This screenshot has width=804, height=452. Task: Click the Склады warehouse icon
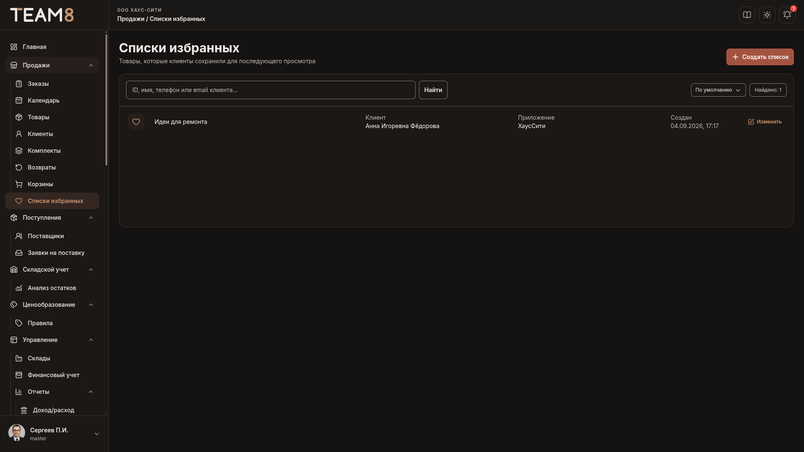click(x=19, y=358)
